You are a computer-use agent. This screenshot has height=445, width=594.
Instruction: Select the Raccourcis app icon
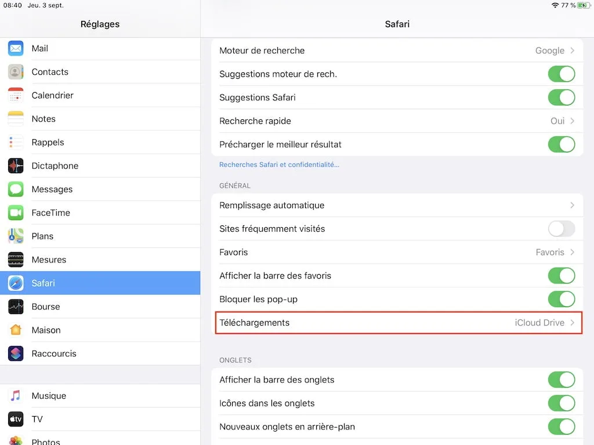(15, 353)
